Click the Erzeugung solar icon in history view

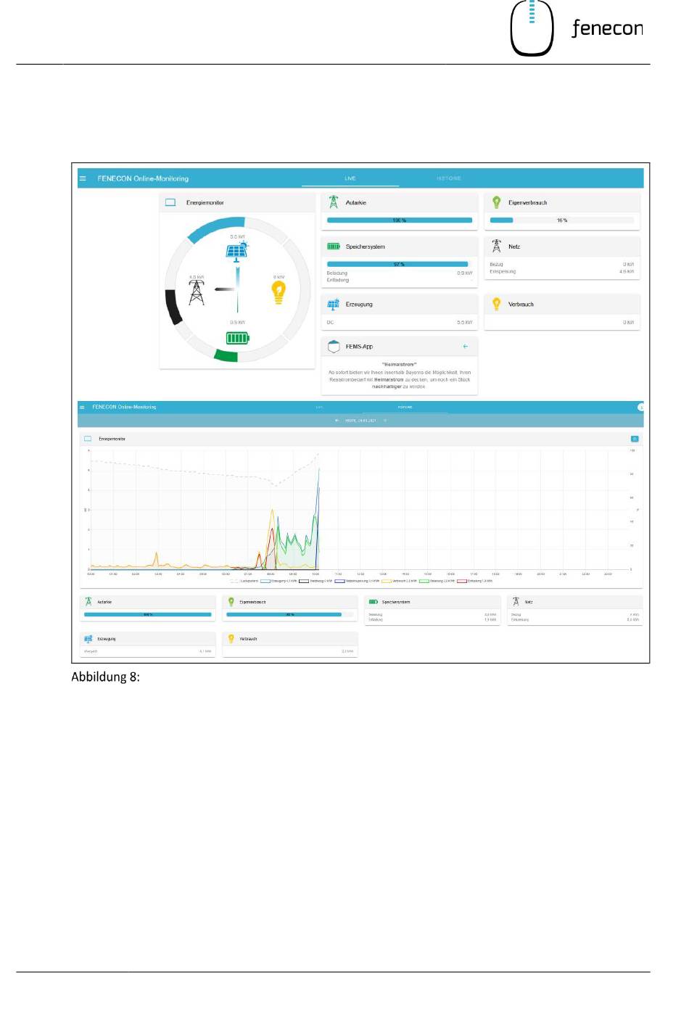pos(88,639)
